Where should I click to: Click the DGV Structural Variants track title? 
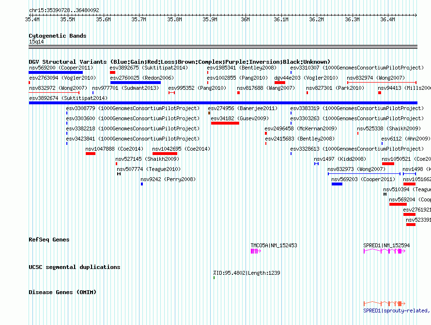[179, 62]
